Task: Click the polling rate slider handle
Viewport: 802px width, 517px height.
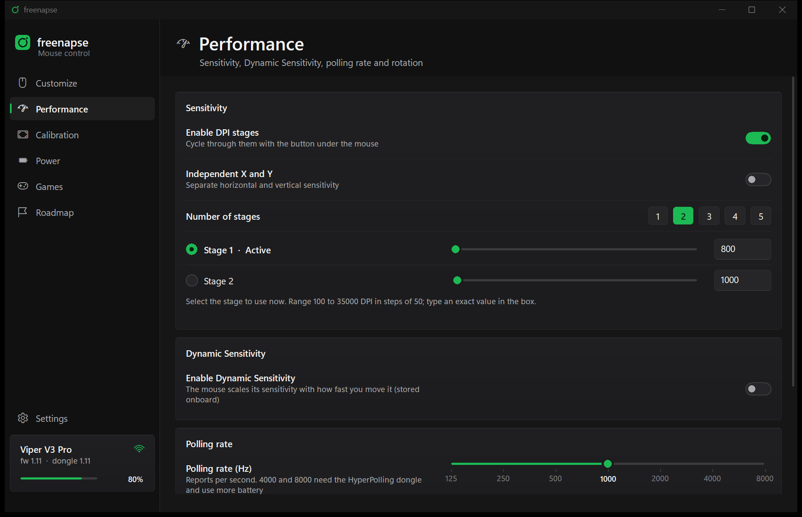Action: point(608,464)
